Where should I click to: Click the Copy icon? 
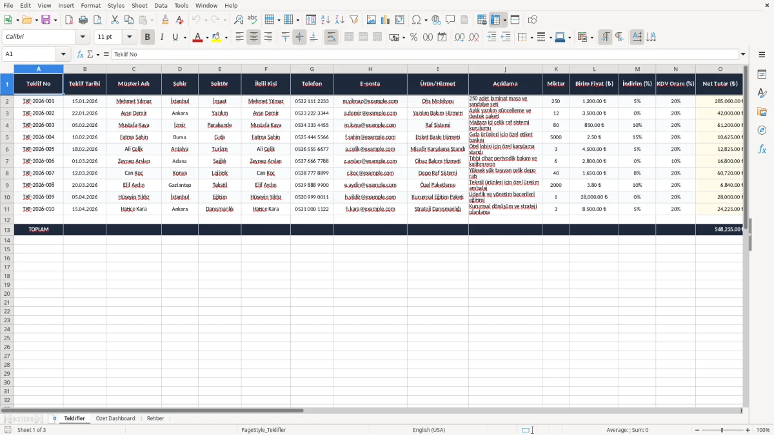point(129,20)
